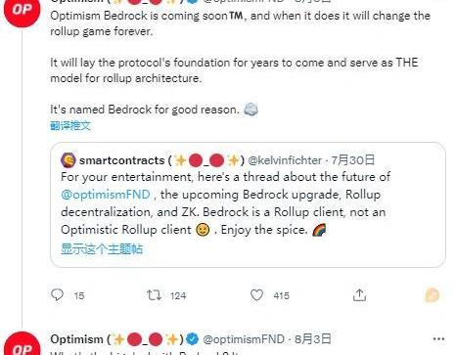Click the blue verified badge near @optimismFND
The image size is (456, 355).
coord(193,339)
